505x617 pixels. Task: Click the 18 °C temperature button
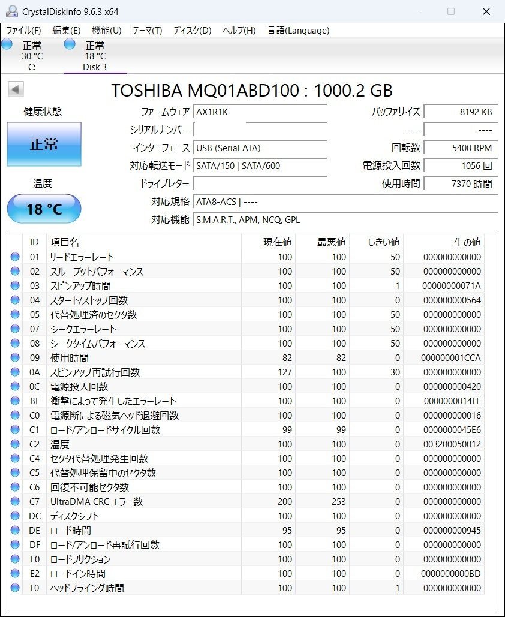(44, 209)
